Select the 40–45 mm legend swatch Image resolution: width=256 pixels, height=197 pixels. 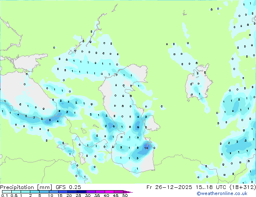(109, 192)
